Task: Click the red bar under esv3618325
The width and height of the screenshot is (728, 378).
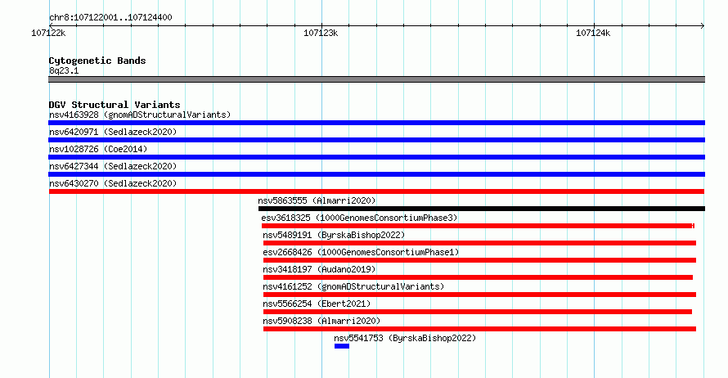Action: 479,226
